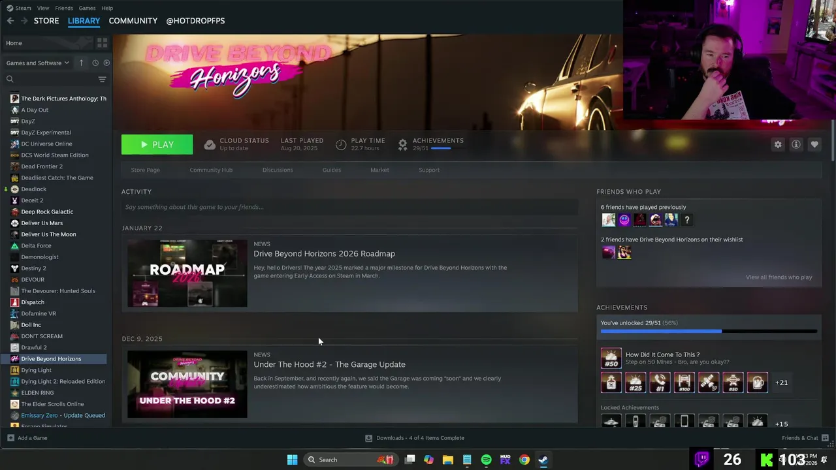Open the Guides link
Screen dimensions: 836x470
coord(331,170)
